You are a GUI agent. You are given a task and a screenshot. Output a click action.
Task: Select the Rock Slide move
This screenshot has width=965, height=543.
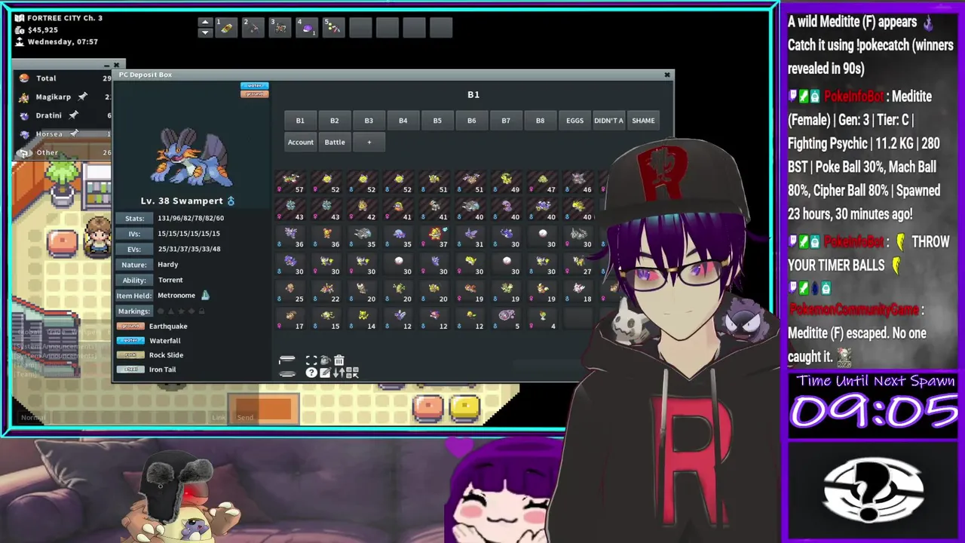[x=166, y=355]
